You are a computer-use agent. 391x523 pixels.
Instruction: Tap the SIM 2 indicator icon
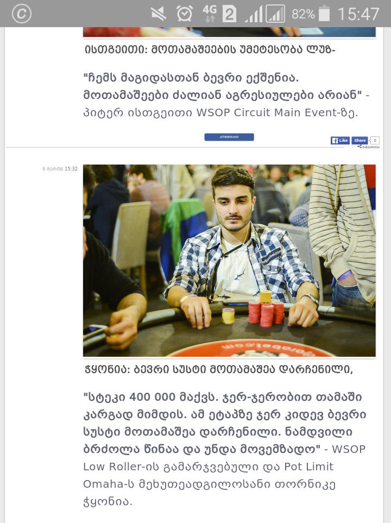coord(229,14)
